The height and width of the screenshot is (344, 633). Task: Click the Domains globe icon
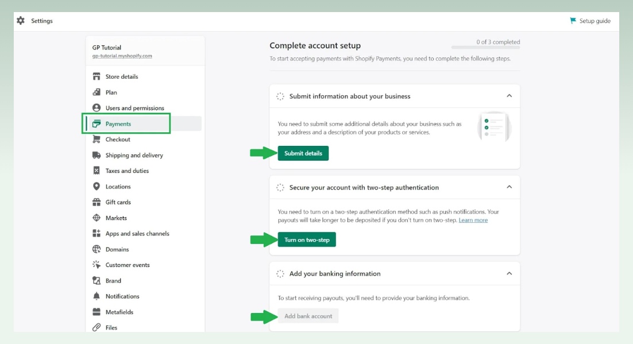[x=97, y=249]
